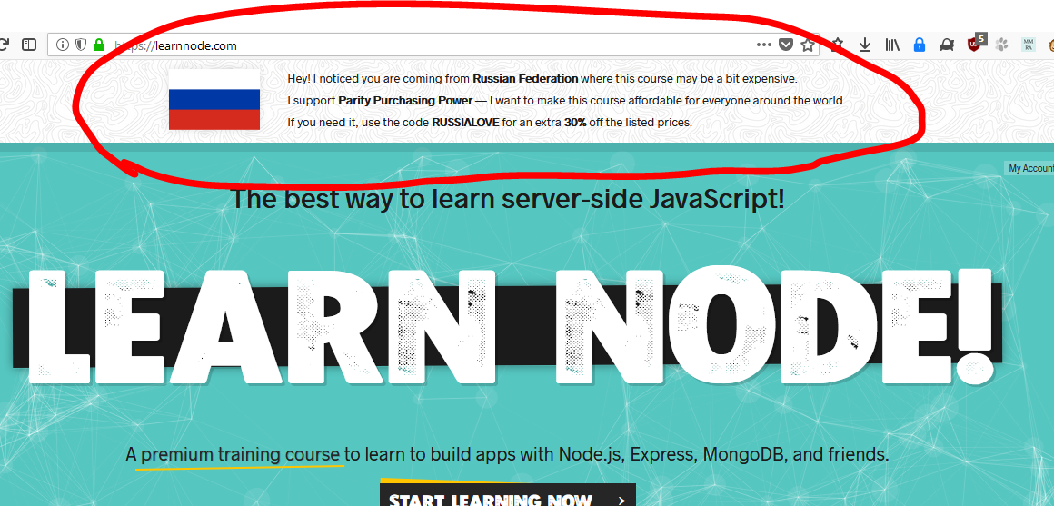Bookmark this page with star icon

click(807, 45)
